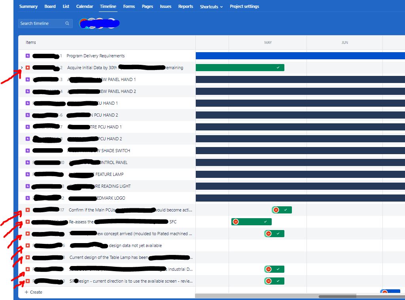Screen dimensions: 405x300
Task: Open the Reports page link
Action: [185, 6]
